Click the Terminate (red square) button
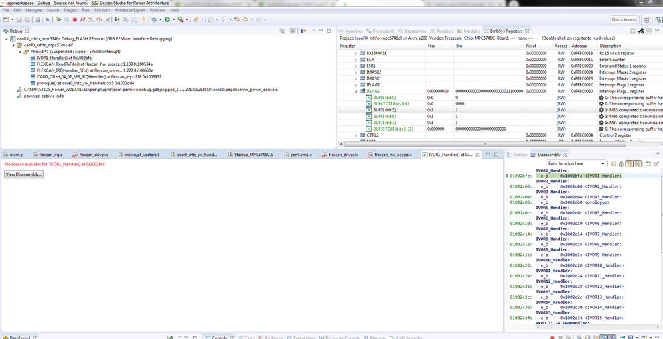The image size is (663, 339). click(74, 19)
